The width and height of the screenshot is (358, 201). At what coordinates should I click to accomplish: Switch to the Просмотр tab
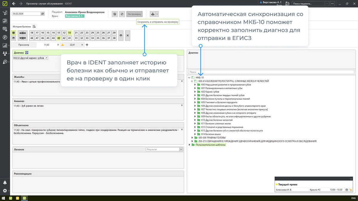24,45
